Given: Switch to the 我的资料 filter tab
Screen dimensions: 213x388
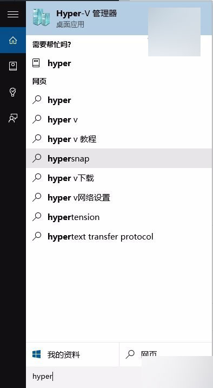Looking at the screenshot, I should pos(72,354).
